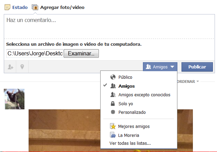Open the ORDENAR sort dropdown
Viewport: 217px width, 152px height.
[188, 82]
